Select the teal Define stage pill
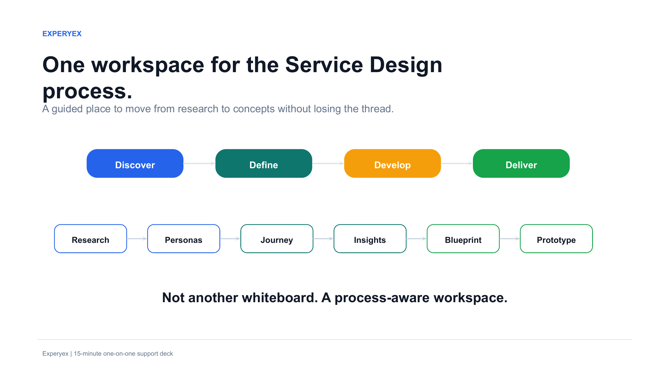 click(x=264, y=163)
